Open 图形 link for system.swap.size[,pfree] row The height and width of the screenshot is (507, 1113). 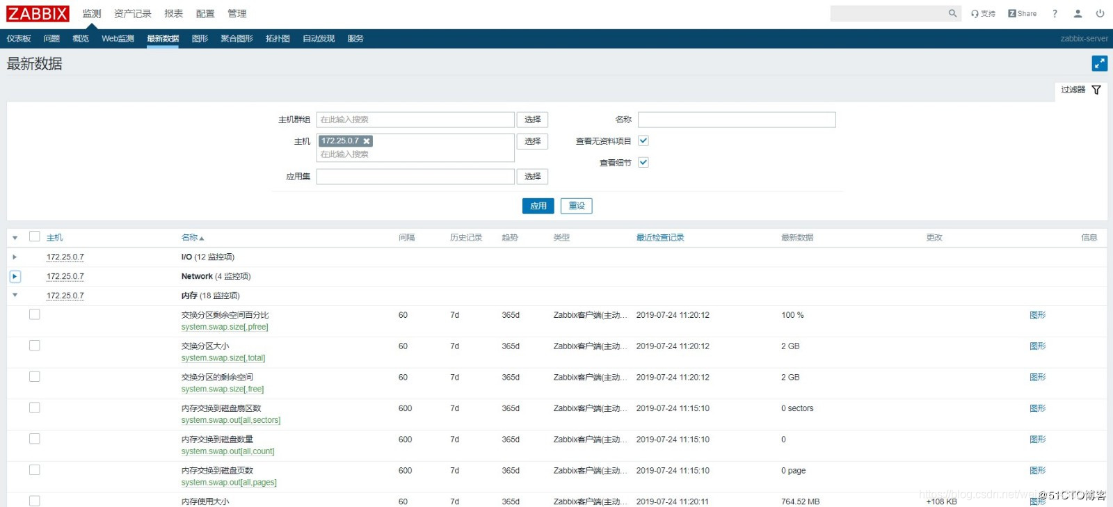[1038, 315]
